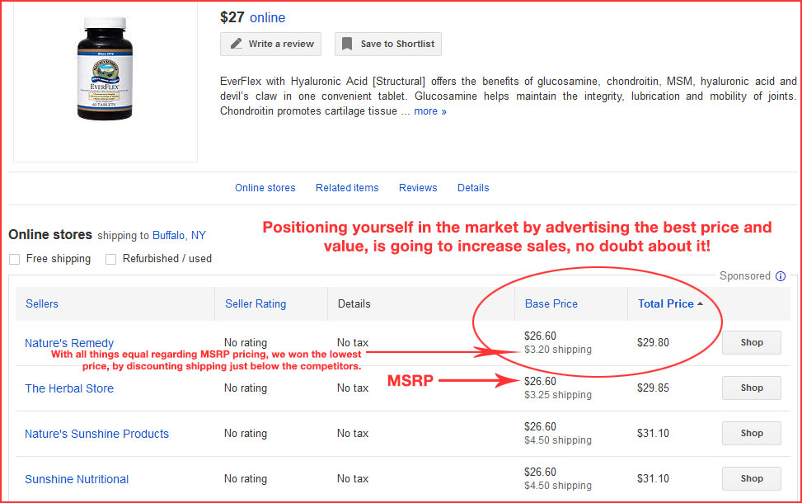Sort the table by Sellers column
This screenshot has height=503, width=802.
coord(42,304)
